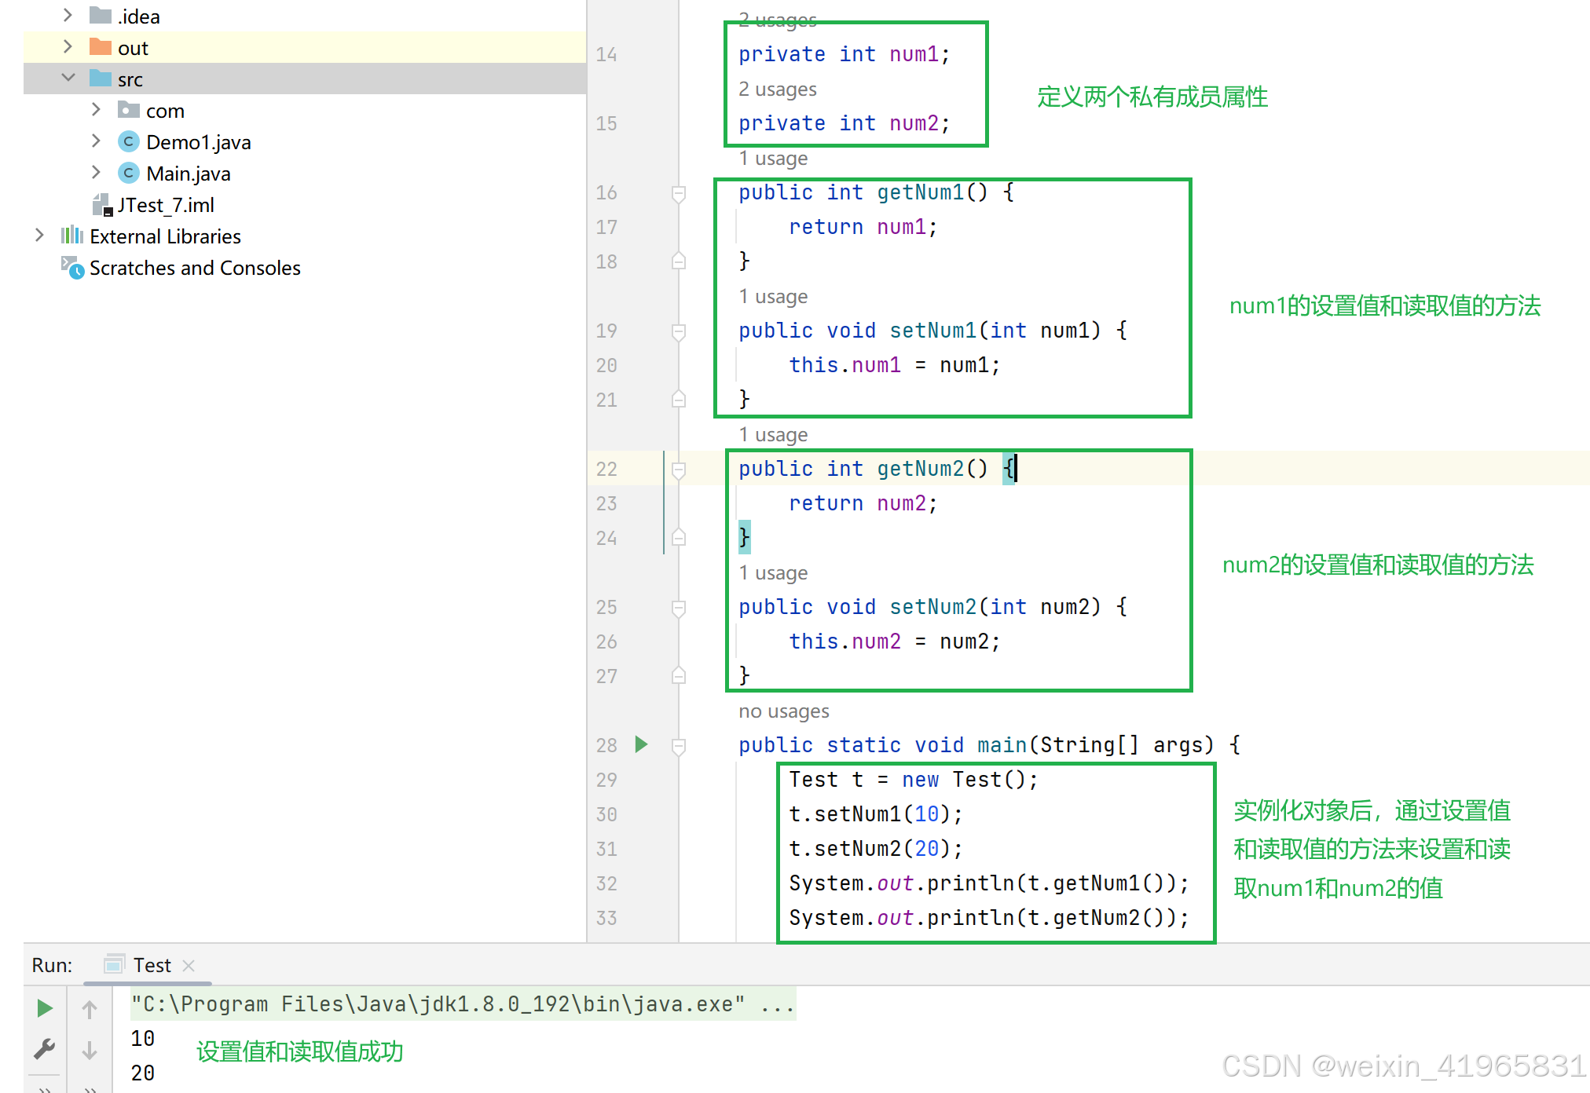Image resolution: width=1590 pixels, height=1093 pixels.
Task: Fold the setNum2 method at line 25
Action: point(679,608)
